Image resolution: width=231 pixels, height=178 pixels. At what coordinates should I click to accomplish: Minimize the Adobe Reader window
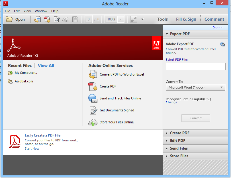point(204,3)
